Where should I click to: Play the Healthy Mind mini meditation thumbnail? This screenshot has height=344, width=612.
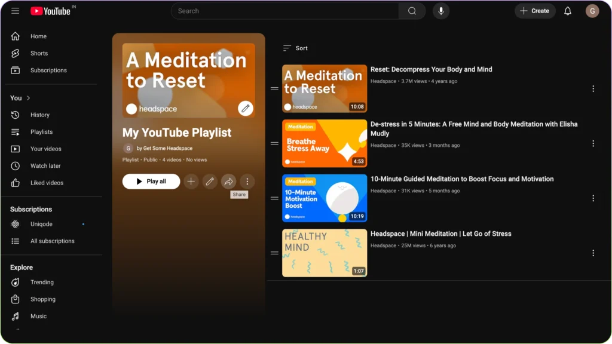pyautogui.click(x=325, y=253)
